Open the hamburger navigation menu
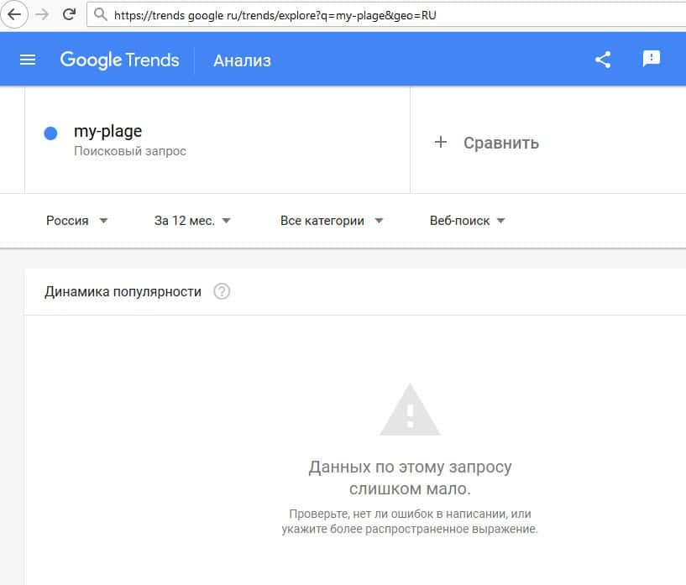 coord(28,60)
